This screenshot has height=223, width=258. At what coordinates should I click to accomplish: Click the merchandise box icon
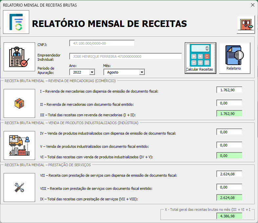(x=19, y=103)
